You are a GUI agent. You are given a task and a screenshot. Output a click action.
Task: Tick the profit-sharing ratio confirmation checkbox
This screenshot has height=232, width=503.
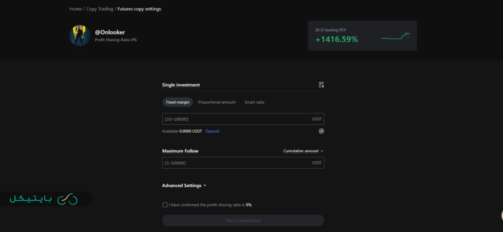[x=165, y=204]
